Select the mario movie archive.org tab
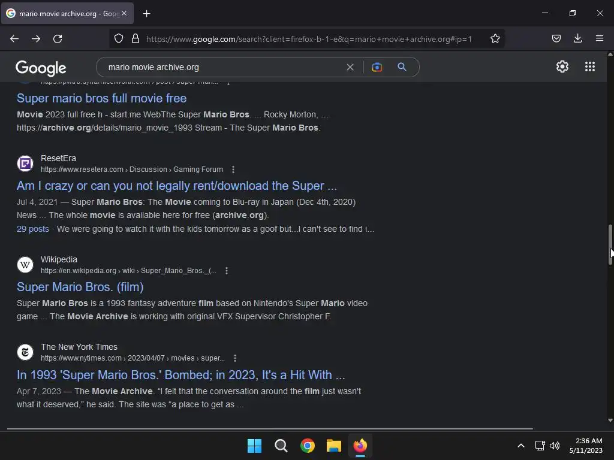Viewport: 614px width, 460px height. pos(67,13)
